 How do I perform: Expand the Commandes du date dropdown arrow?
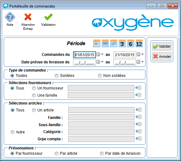[102, 54]
